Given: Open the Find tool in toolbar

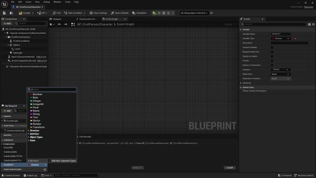Looking at the screenshot, I should pos(57,13).
